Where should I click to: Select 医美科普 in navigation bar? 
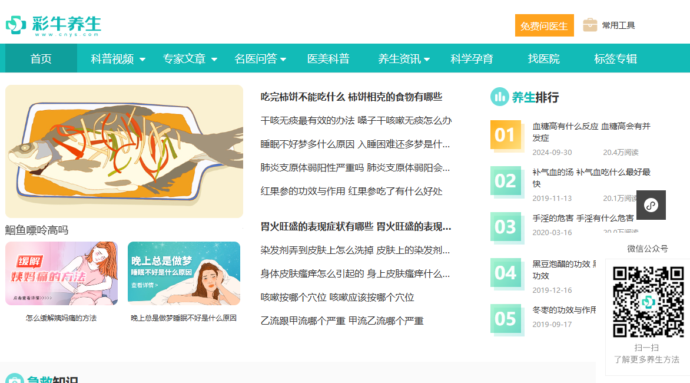(x=328, y=59)
